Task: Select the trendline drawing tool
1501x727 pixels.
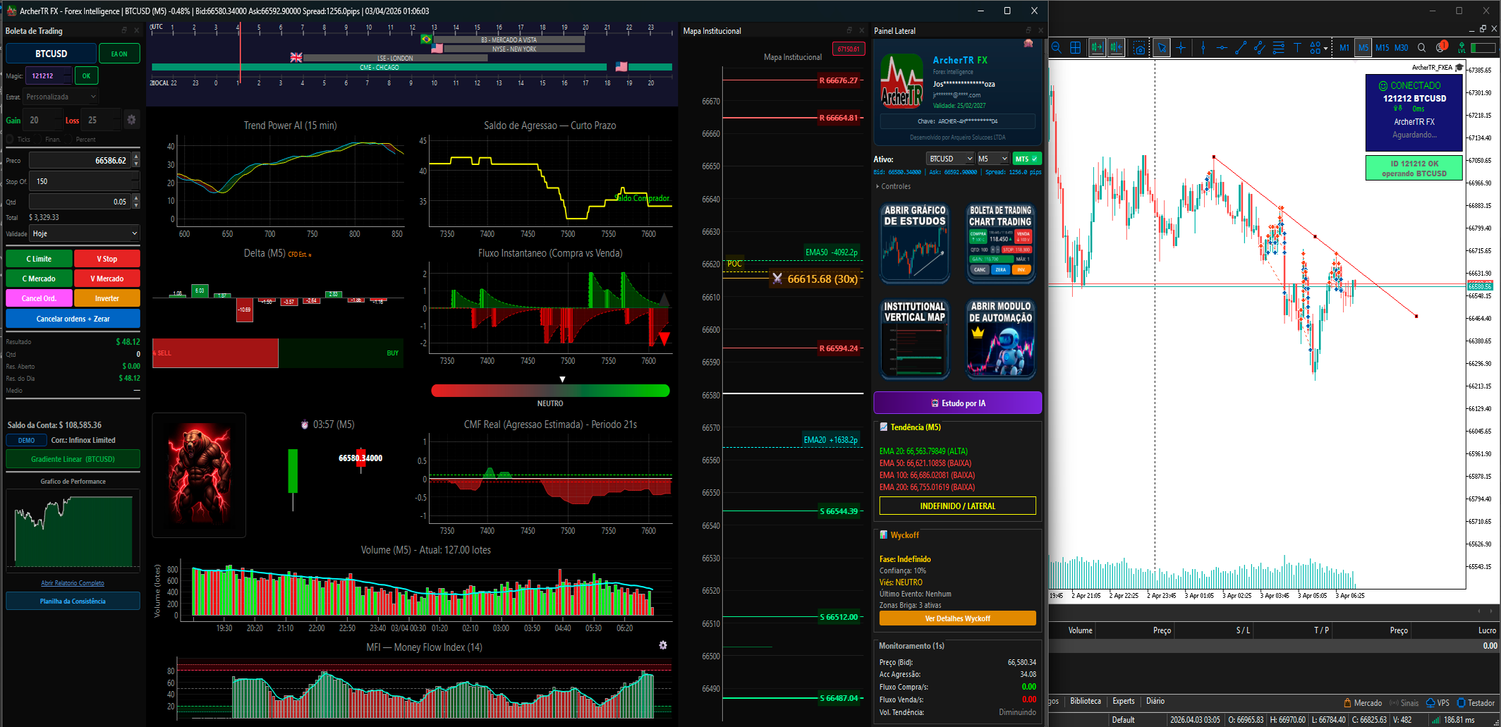Action: (x=1241, y=48)
